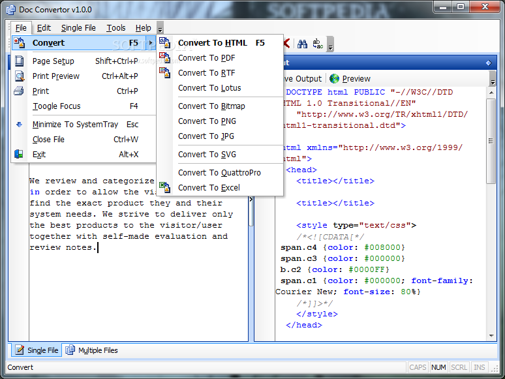Open the Tools menu
This screenshot has width=505, height=379.
tap(116, 28)
